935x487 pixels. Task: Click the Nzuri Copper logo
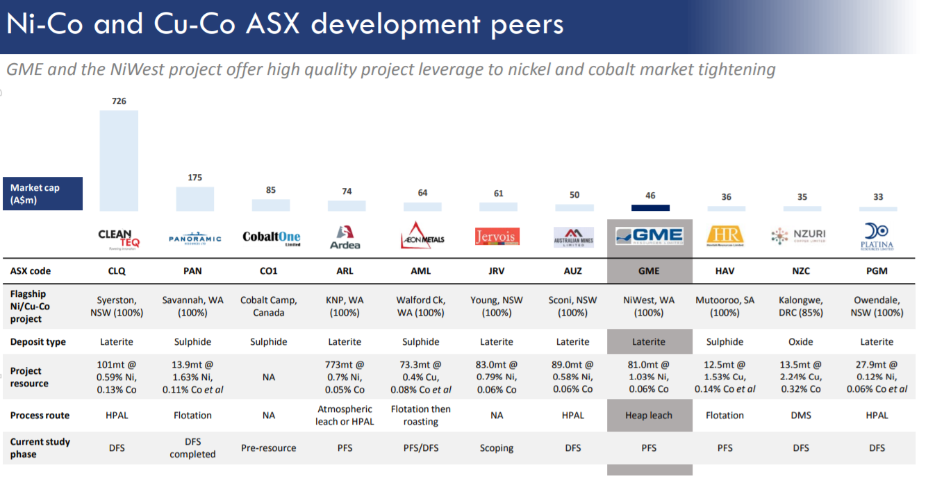tap(798, 237)
